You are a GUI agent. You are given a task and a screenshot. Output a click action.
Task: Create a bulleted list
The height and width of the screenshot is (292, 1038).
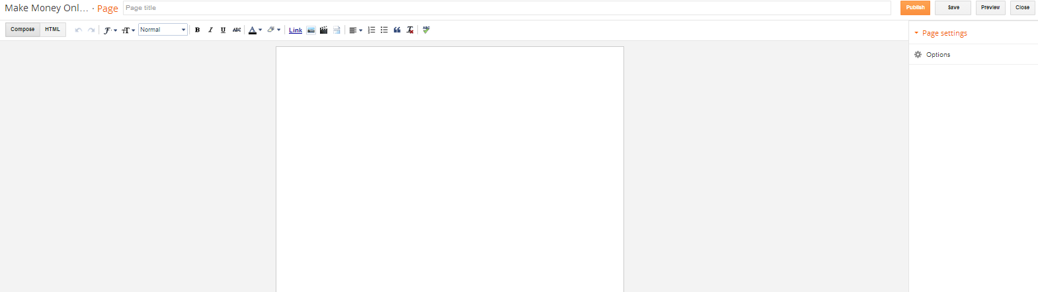point(384,30)
